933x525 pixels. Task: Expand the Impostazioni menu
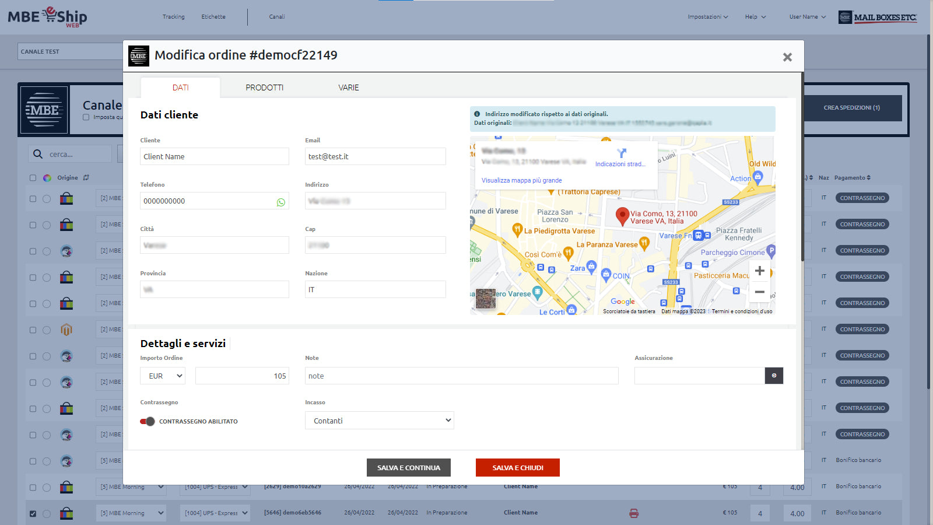(707, 17)
